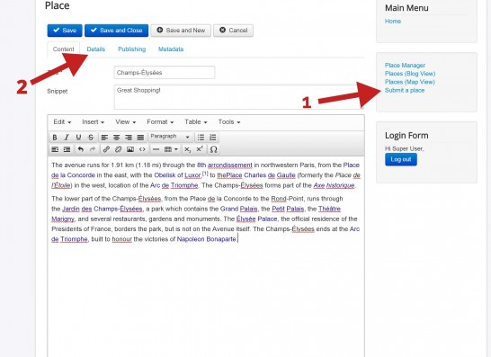The image size is (491, 357).
Task: Switch to the Metadata tab
Action: (171, 49)
